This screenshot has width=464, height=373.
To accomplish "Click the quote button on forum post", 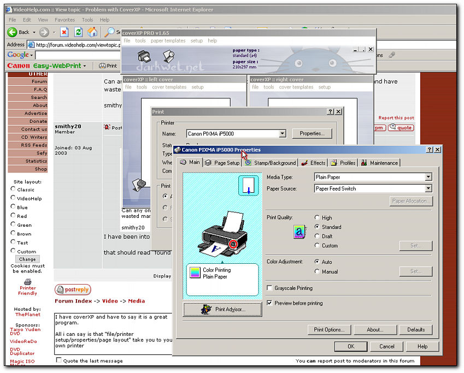I will point(401,127).
